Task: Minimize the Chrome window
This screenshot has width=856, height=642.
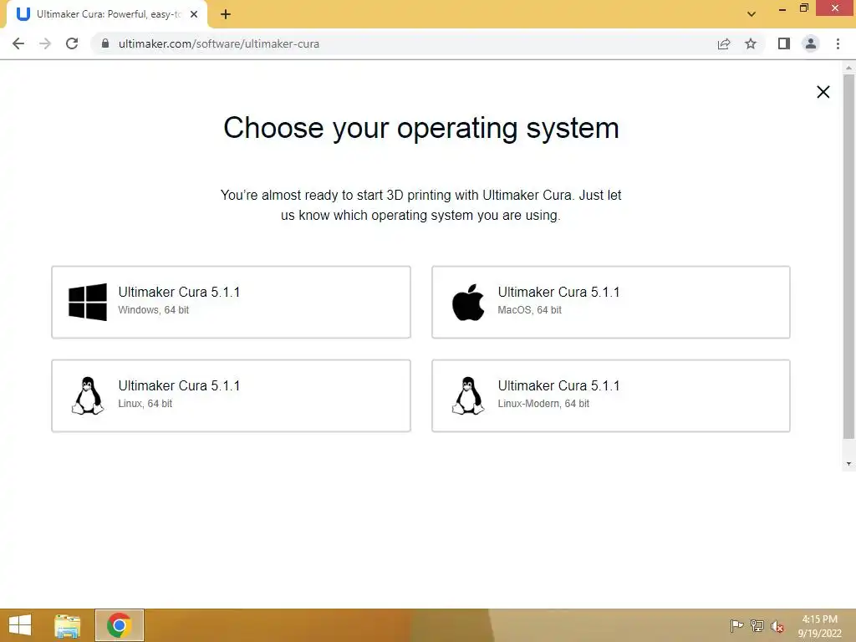Action: click(x=782, y=8)
